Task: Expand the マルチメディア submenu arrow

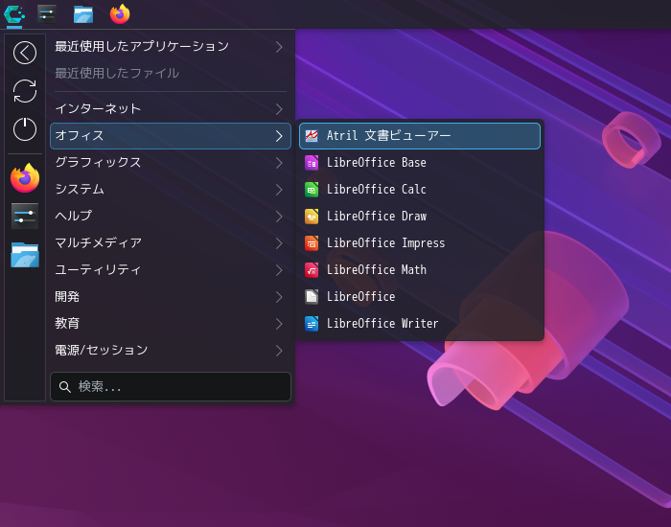Action: (279, 243)
